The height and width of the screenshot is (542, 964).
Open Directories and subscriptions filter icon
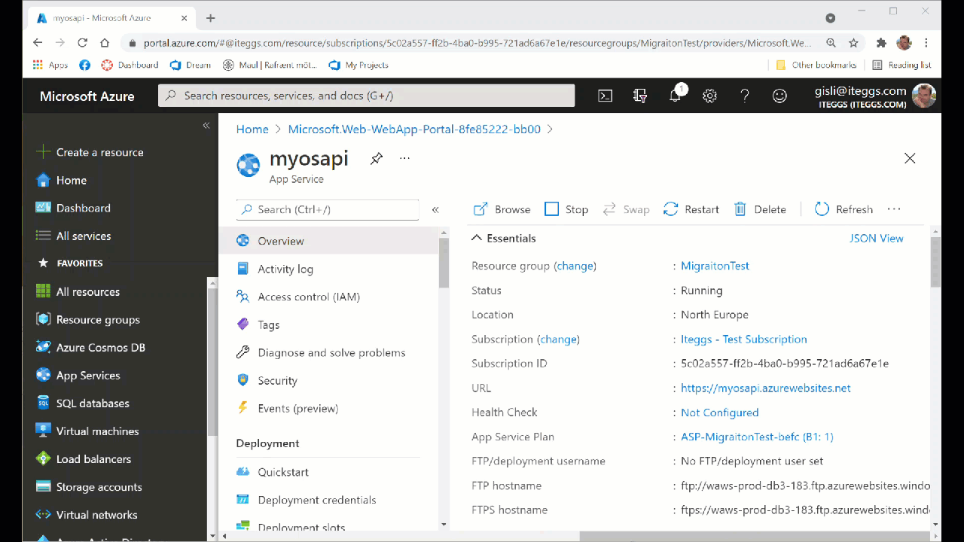pos(640,96)
